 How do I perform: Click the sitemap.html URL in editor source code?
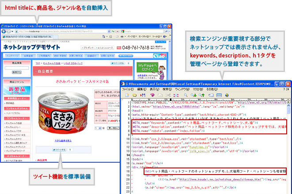pos(220,179)
